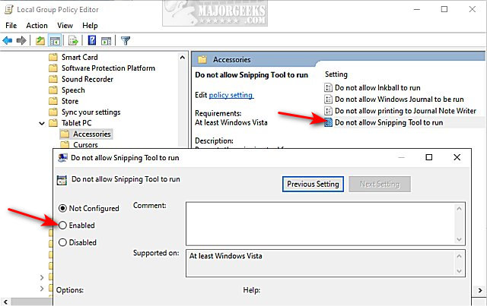The height and width of the screenshot is (306, 487).
Task: Select the Speech folder
Action: tap(67, 90)
